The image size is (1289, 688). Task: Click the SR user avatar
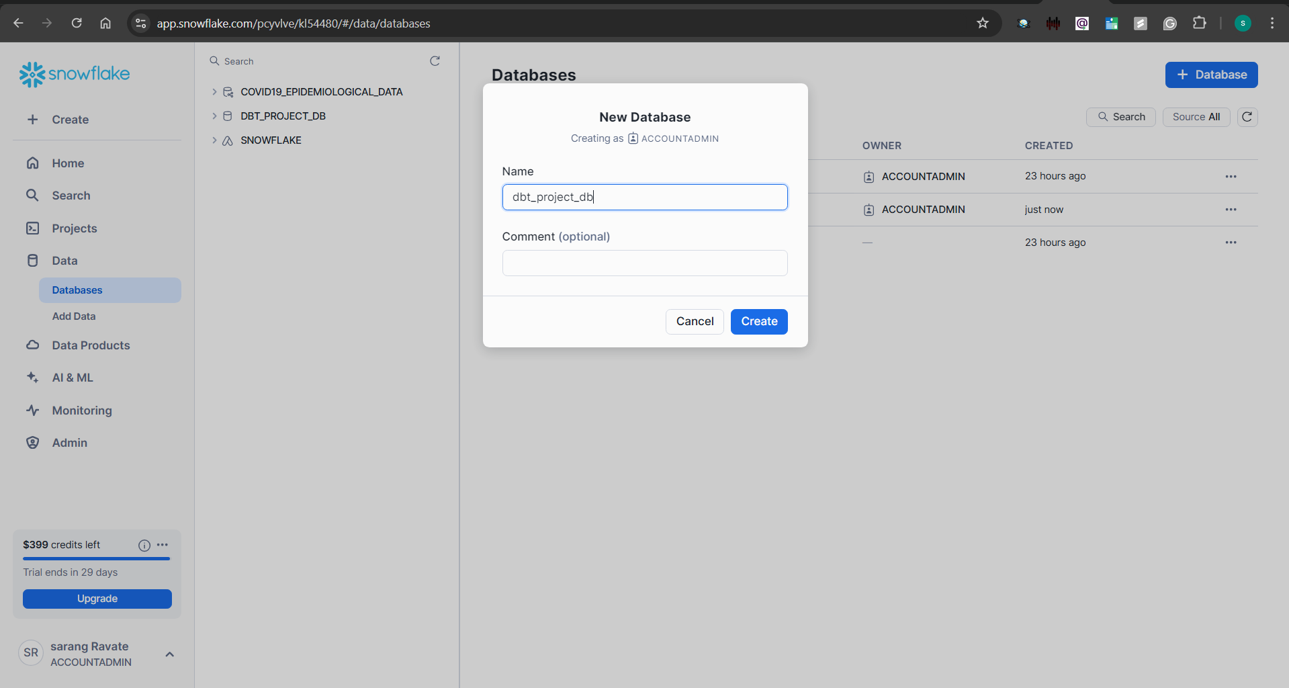pyautogui.click(x=31, y=653)
